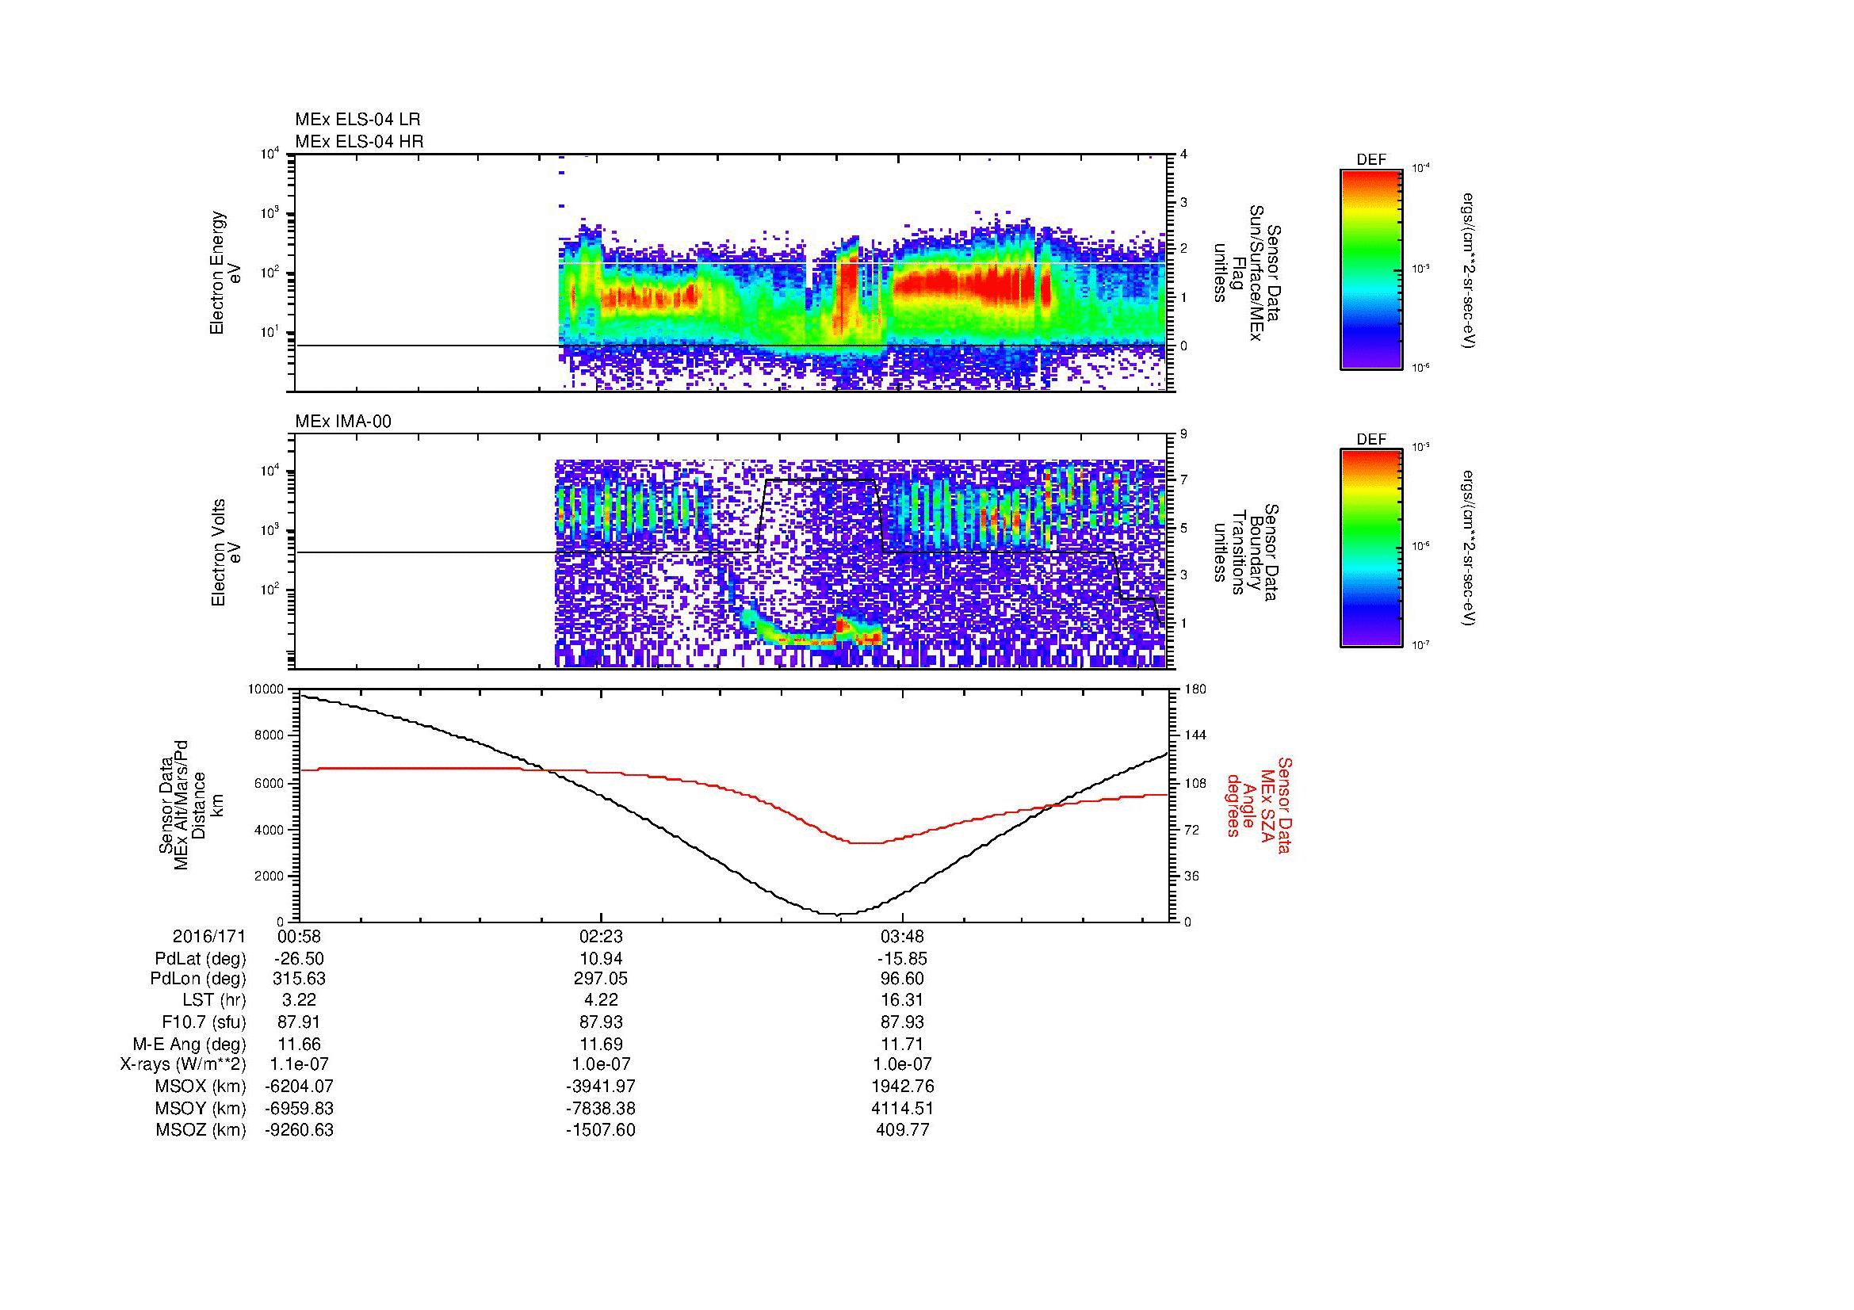
Task: Click the PdLat value -15.85
Action: click(x=902, y=959)
